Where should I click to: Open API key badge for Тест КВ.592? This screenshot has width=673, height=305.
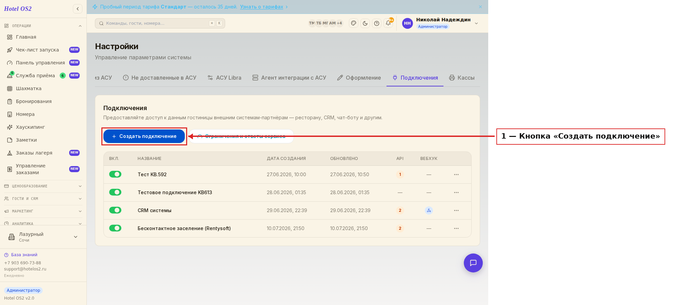click(400, 175)
